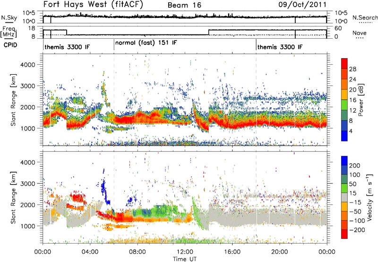Click the '200' velocity colorbar tick

click(x=355, y=166)
